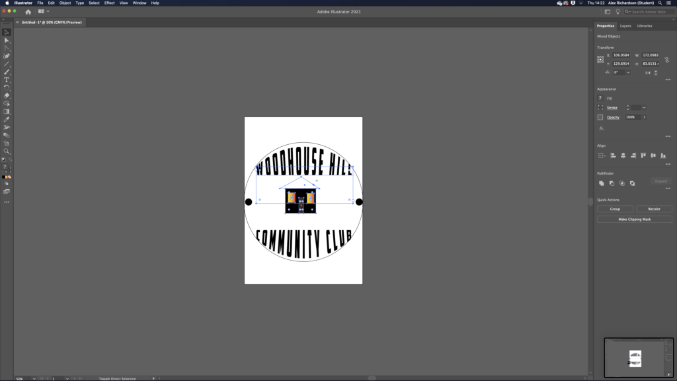
Task: Open the artboard navigation dropdown
Action: (x=67, y=379)
